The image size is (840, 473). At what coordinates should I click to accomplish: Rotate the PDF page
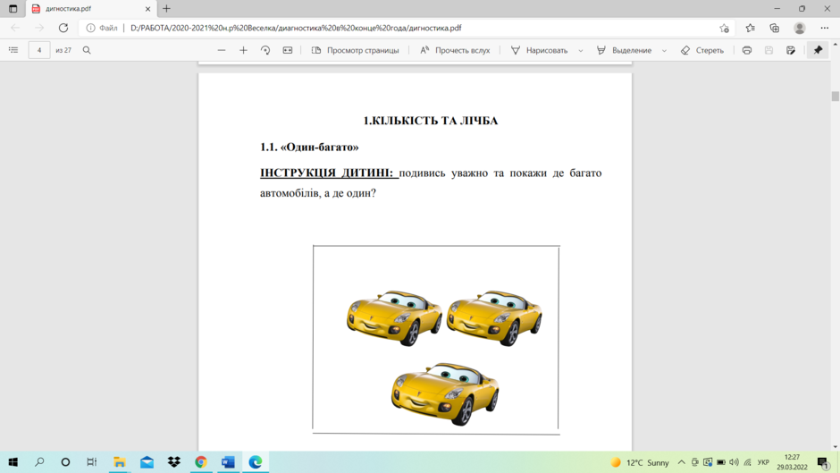265,50
